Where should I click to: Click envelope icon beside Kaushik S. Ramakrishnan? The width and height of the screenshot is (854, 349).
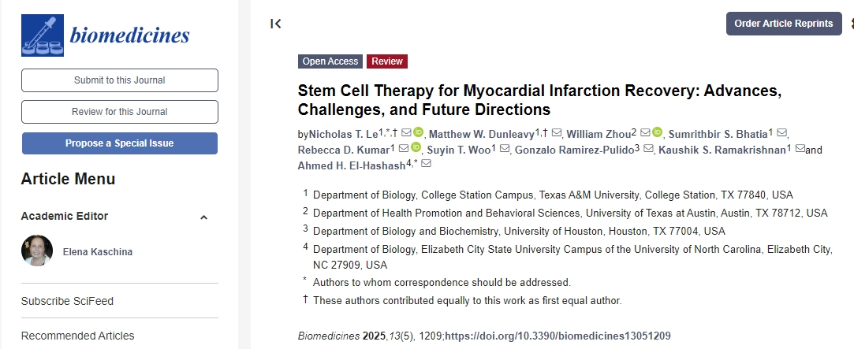point(800,149)
